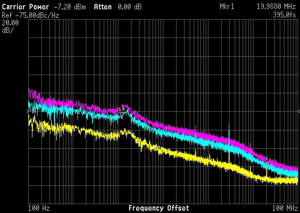The image size is (300, 213).
Task: Click the tall cyan spur spike
Action: tap(229, 137)
